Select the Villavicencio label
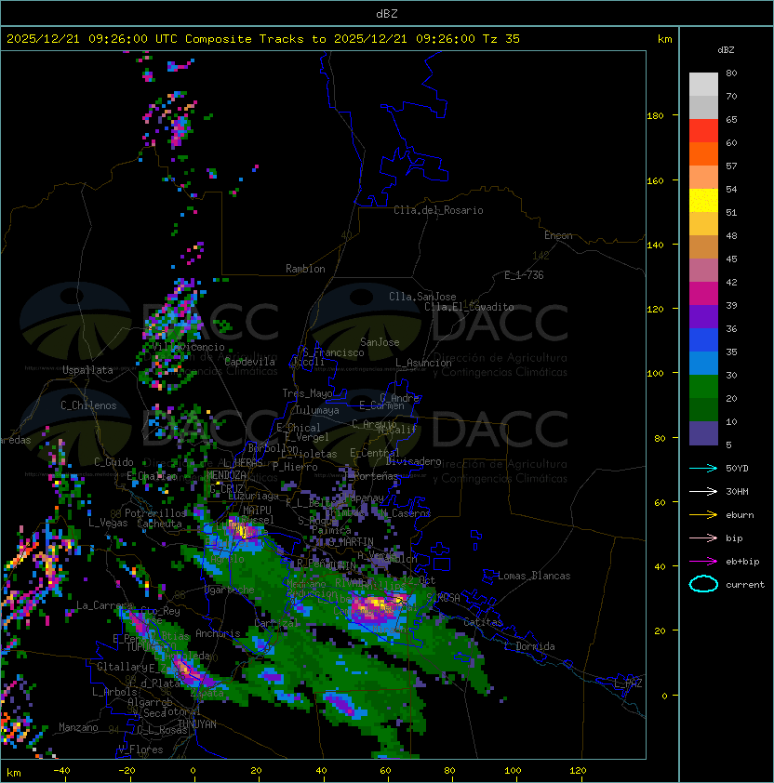Image resolution: width=774 pixels, height=783 pixels. (x=188, y=347)
